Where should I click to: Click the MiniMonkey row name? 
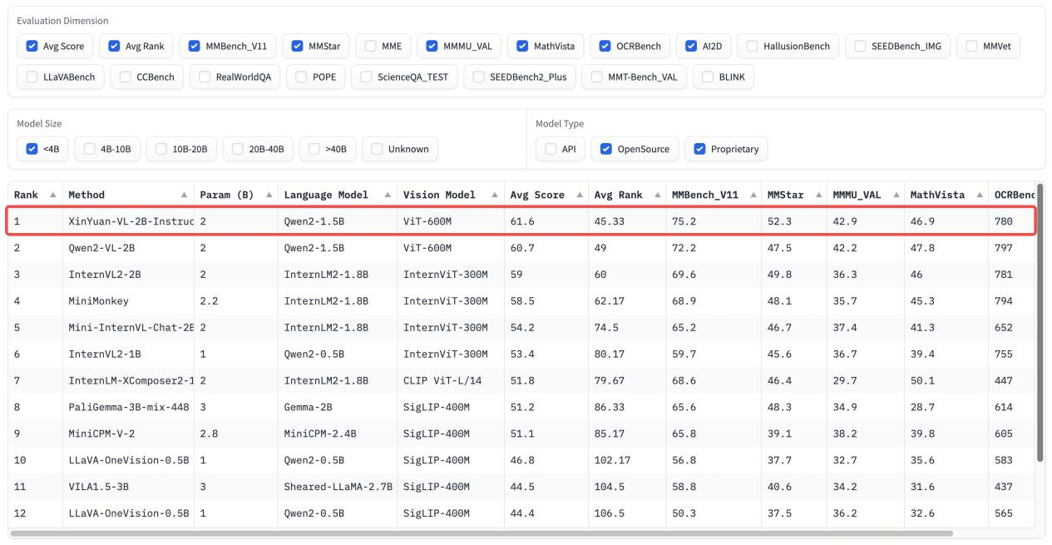(98, 301)
